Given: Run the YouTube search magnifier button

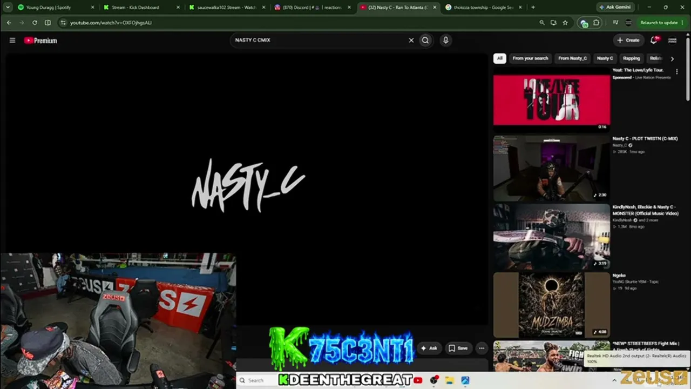Looking at the screenshot, I should tap(425, 40).
